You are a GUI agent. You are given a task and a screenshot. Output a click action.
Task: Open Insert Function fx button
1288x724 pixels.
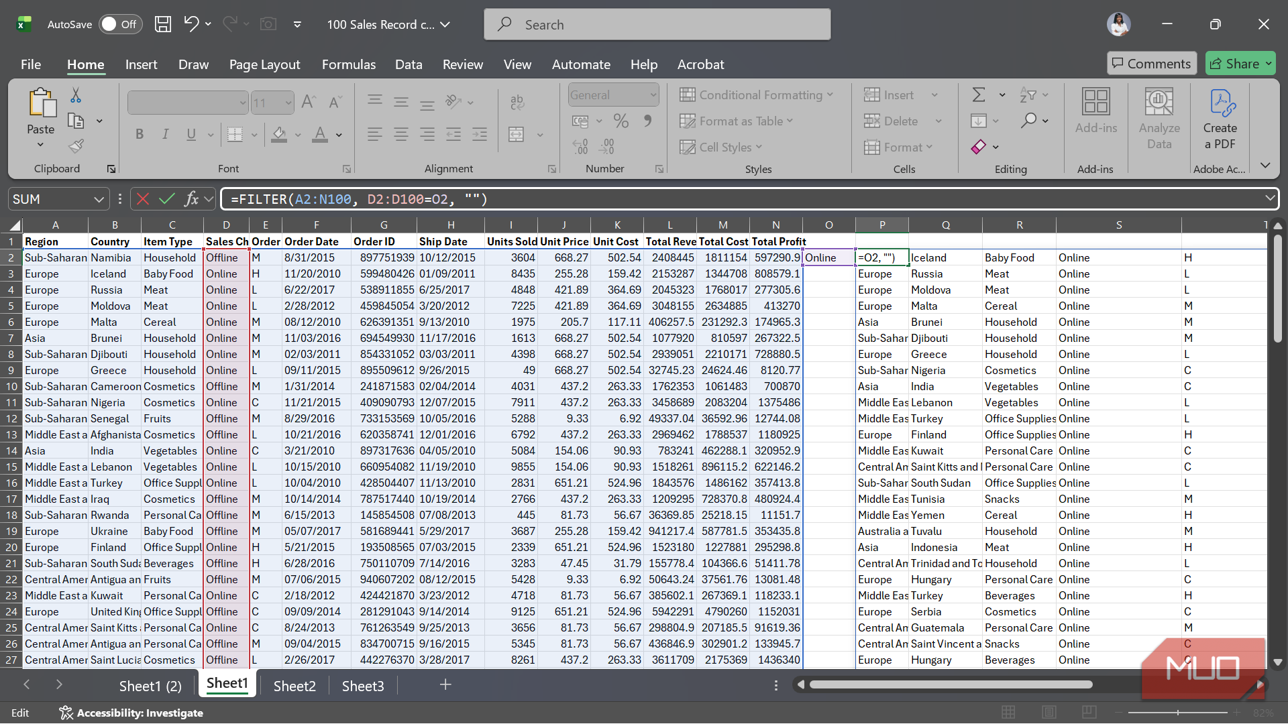pyautogui.click(x=191, y=199)
